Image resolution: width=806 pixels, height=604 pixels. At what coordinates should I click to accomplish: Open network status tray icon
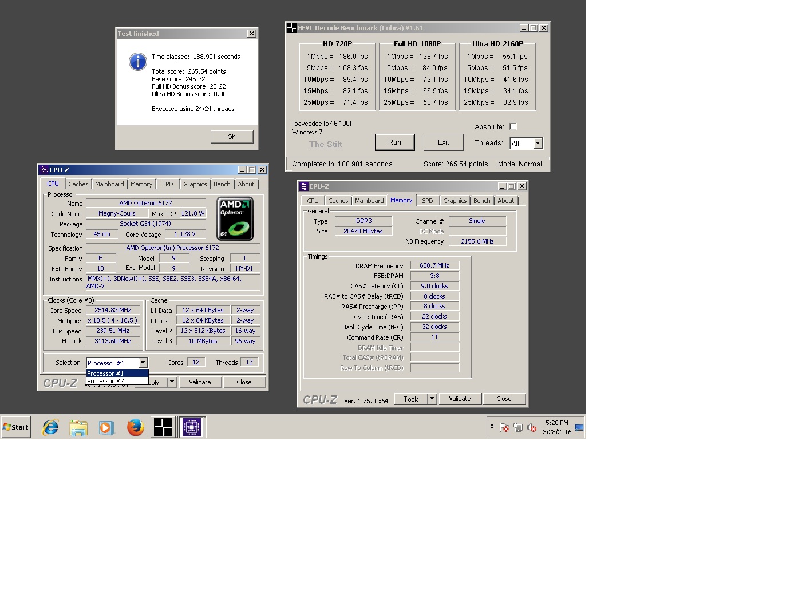click(x=518, y=427)
